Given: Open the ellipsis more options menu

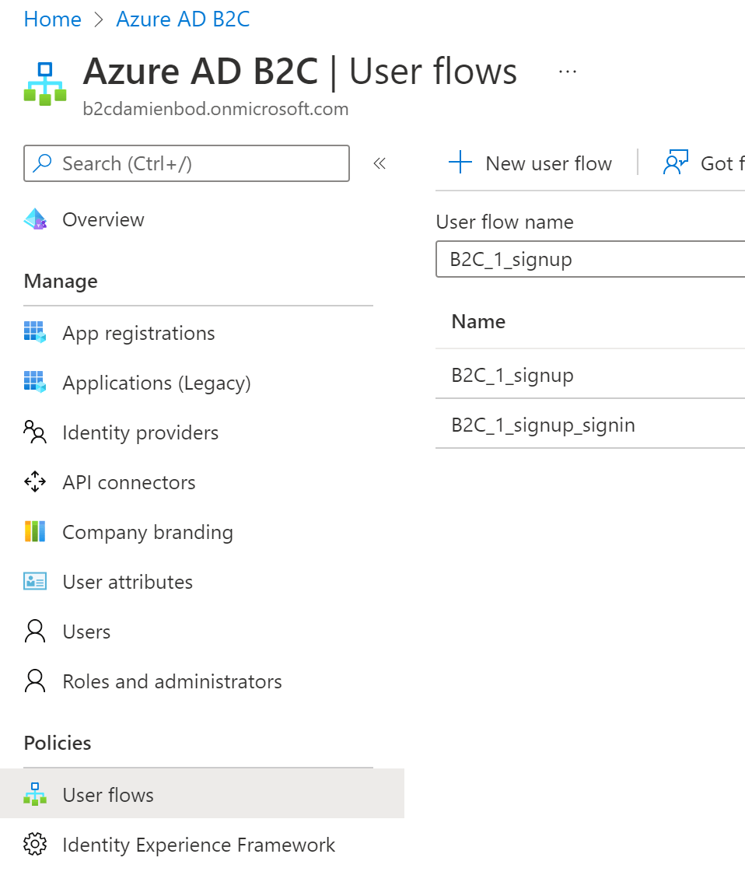Looking at the screenshot, I should pyautogui.click(x=568, y=72).
